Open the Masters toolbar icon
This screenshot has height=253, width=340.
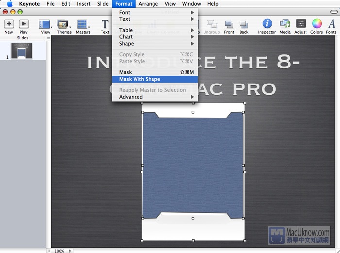[82, 24]
